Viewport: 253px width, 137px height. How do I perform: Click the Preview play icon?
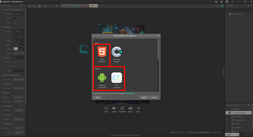[57, 6]
